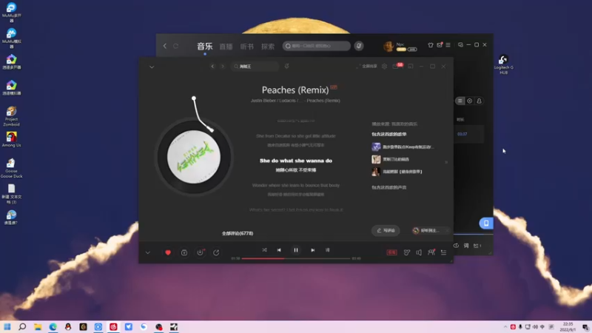The width and height of the screenshot is (592, 333).
Task: Skip to next track
Action: (312, 250)
